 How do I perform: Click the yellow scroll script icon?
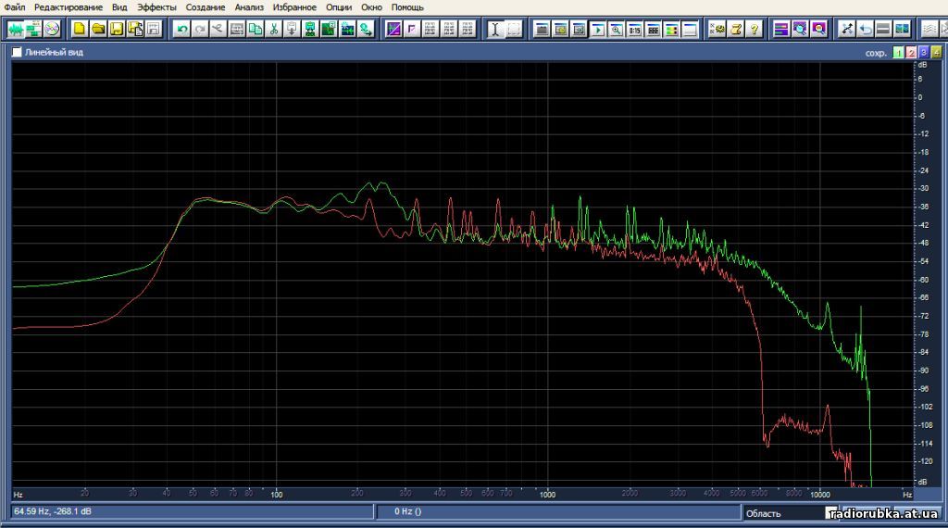tap(736, 29)
